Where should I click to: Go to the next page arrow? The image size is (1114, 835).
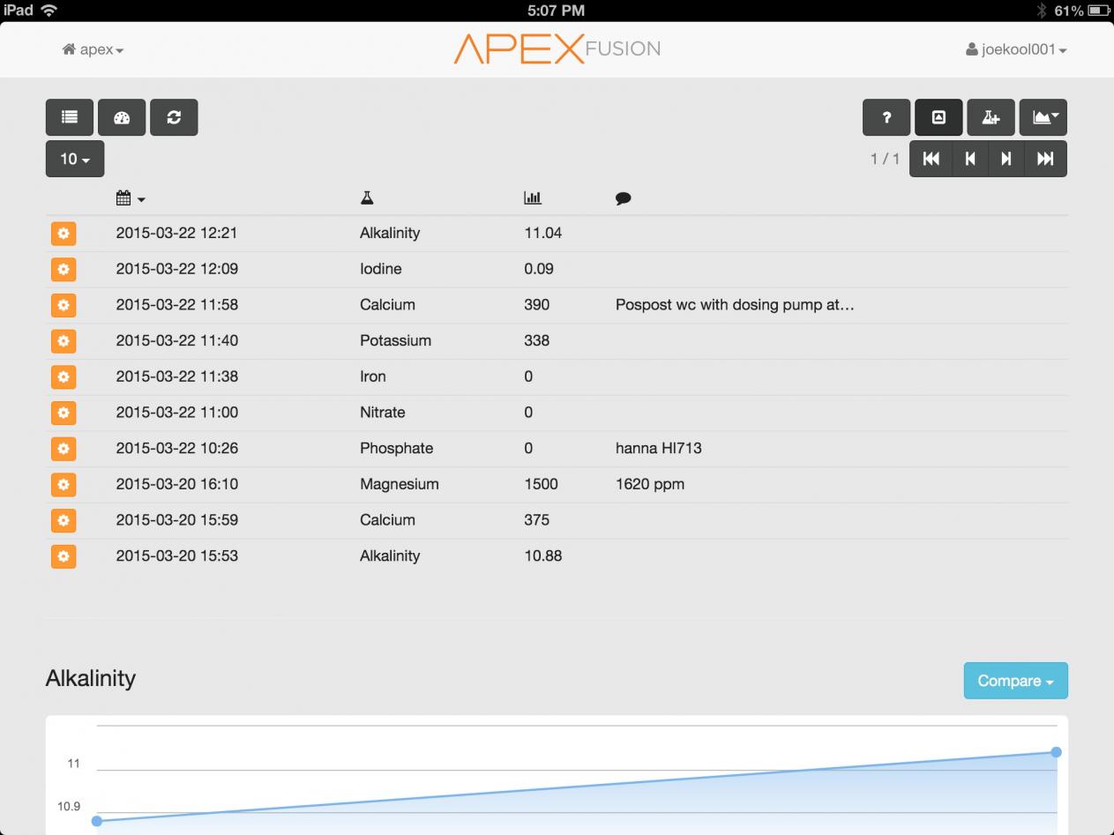point(1006,159)
